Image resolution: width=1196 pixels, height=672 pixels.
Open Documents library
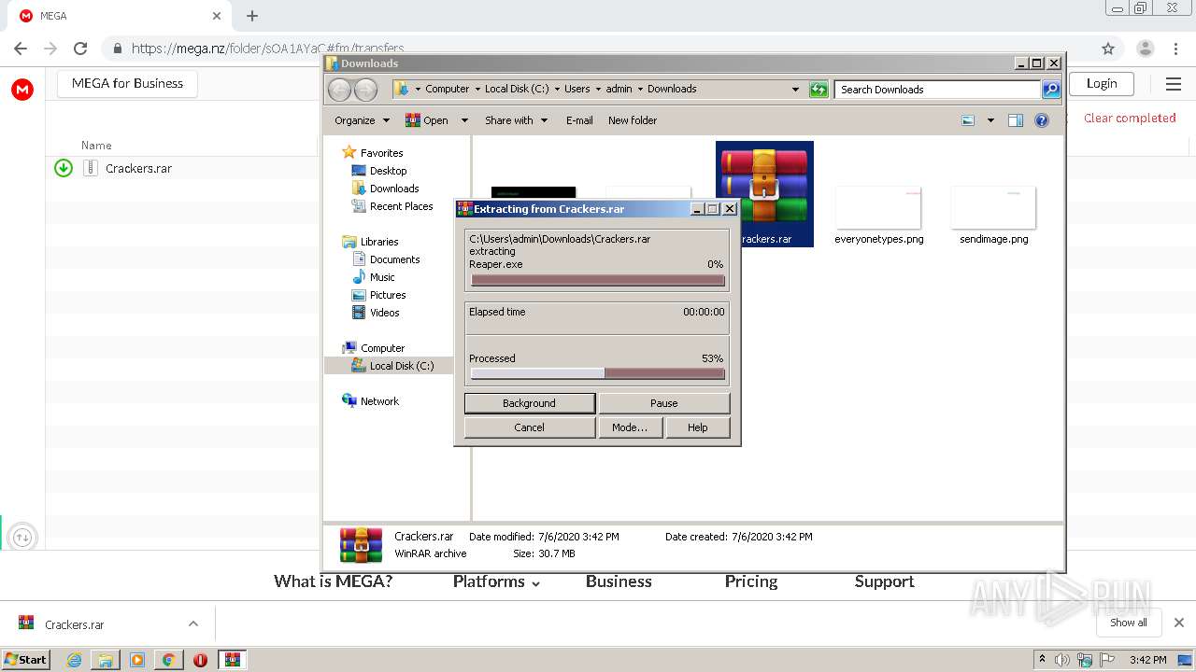(386, 259)
